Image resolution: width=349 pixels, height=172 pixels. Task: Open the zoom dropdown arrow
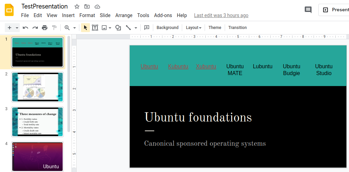tap(75, 28)
